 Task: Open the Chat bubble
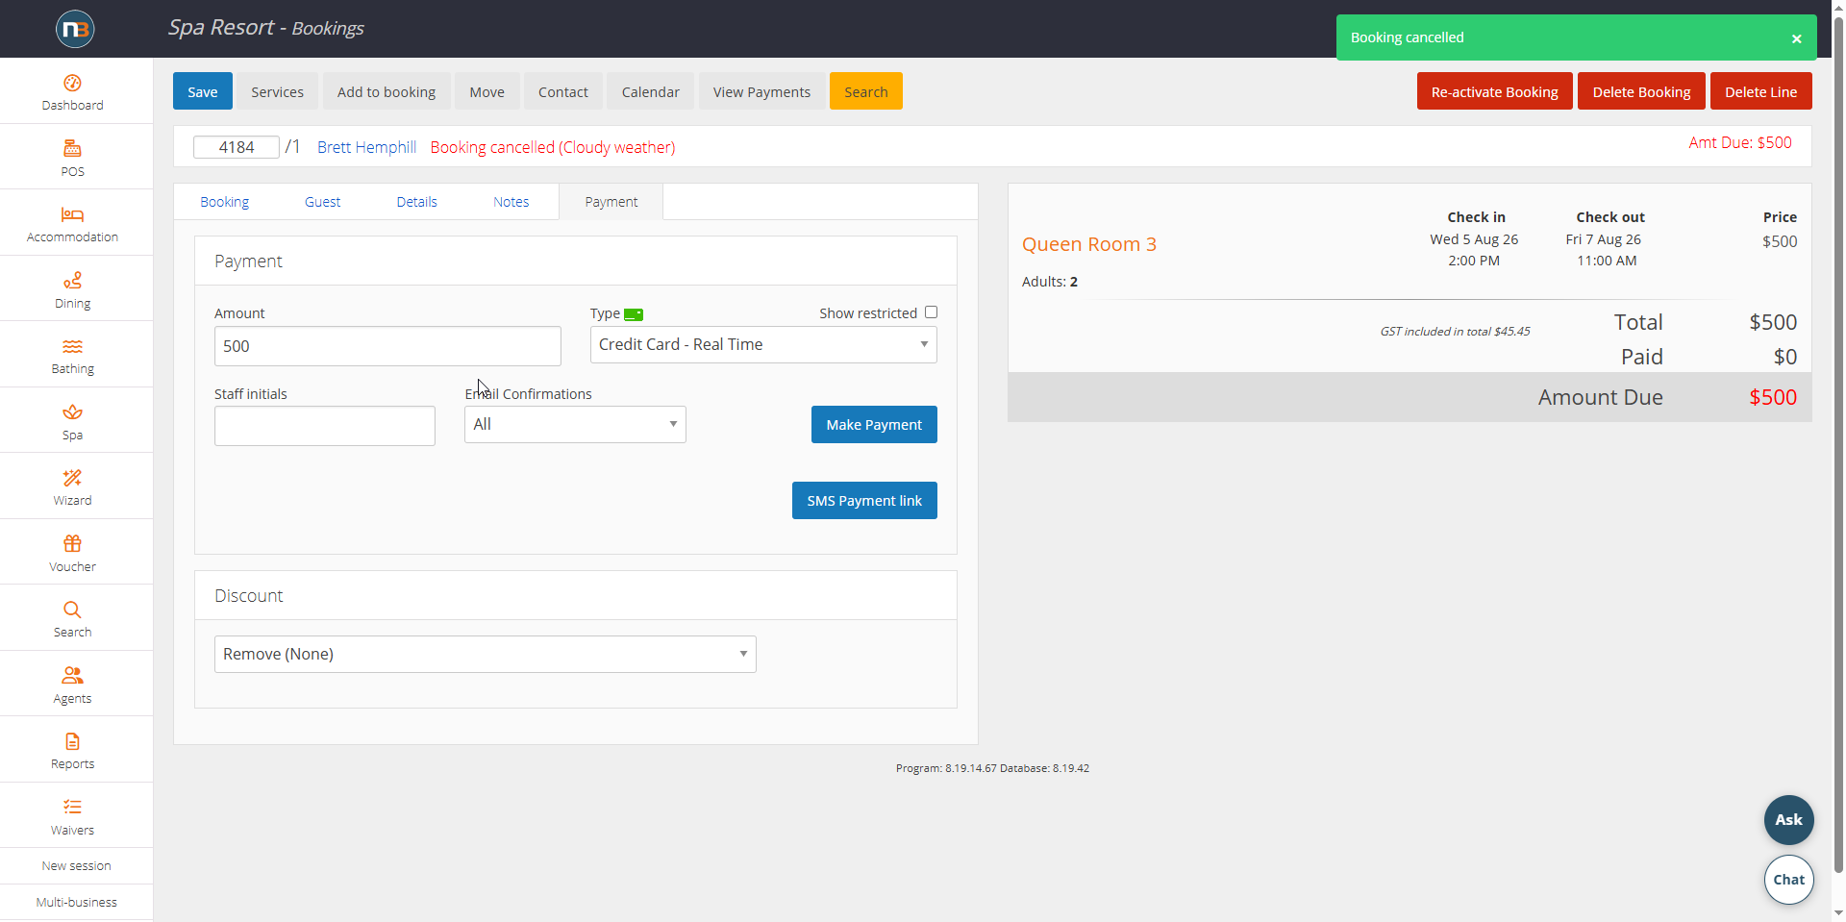point(1788,880)
